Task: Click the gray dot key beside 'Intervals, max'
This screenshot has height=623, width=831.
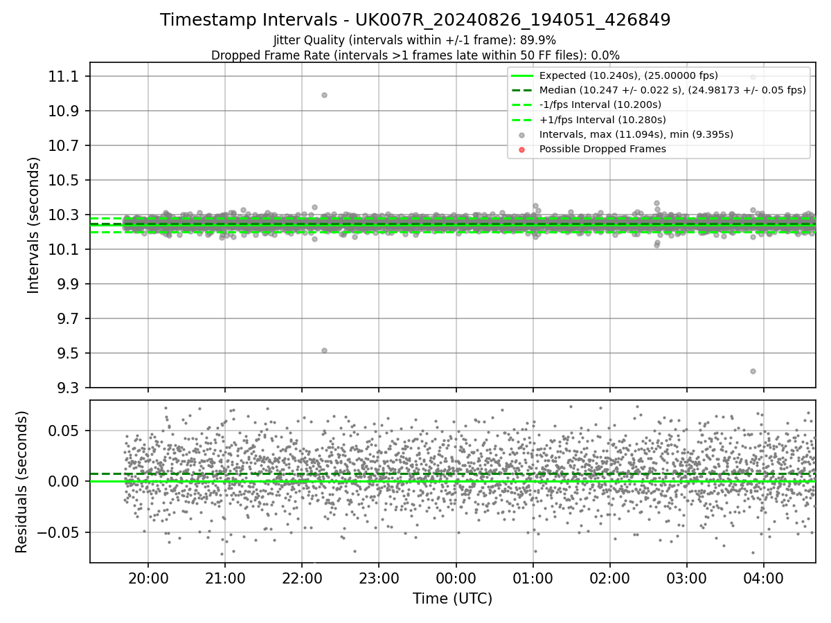Action: click(522, 135)
